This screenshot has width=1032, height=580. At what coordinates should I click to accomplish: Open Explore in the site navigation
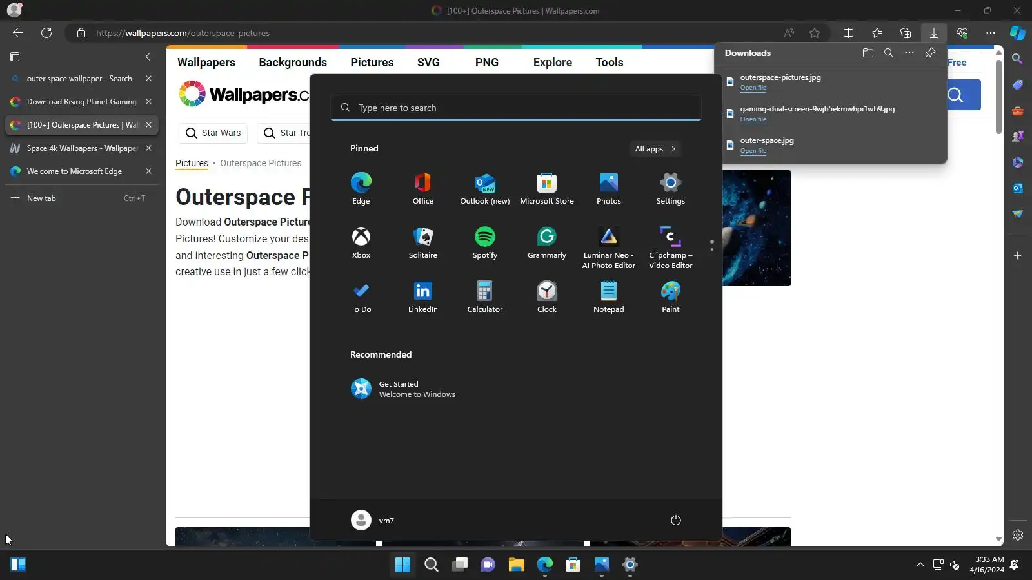[x=553, y=63]
